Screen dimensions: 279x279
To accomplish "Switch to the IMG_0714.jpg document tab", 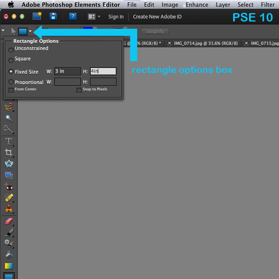I will point(206,43).
